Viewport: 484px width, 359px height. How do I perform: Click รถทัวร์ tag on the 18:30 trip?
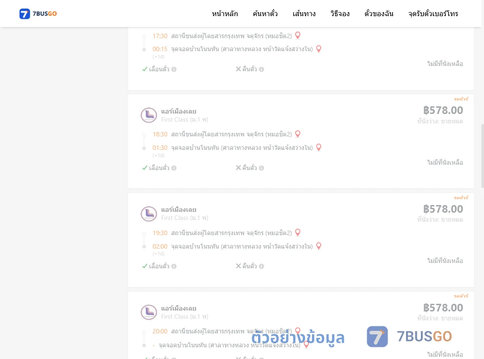461,99
